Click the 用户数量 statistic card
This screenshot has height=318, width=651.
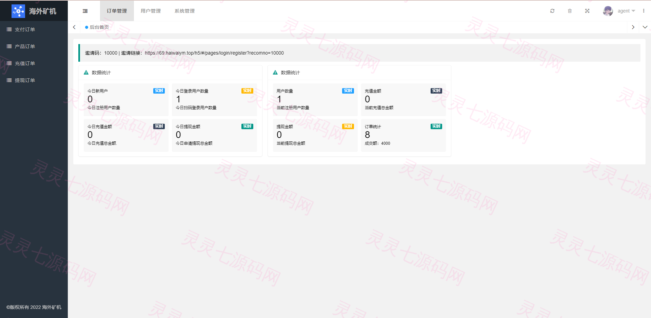(315, 100)
